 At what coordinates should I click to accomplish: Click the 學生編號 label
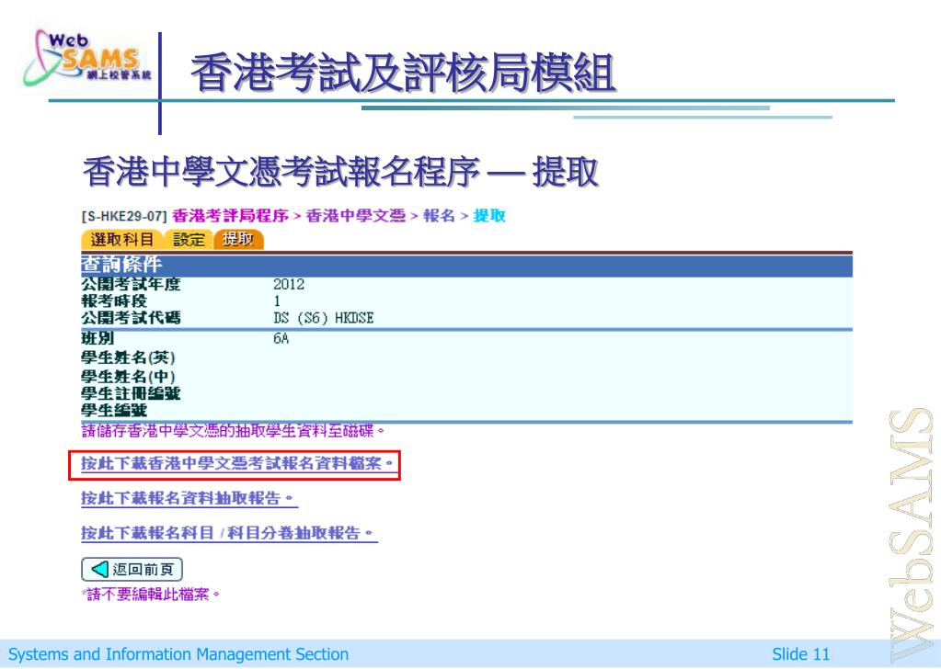click(x=114, y=411)
